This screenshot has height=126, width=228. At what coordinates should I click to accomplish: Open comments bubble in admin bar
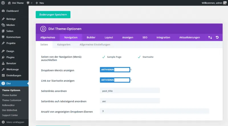coord(28,3)
